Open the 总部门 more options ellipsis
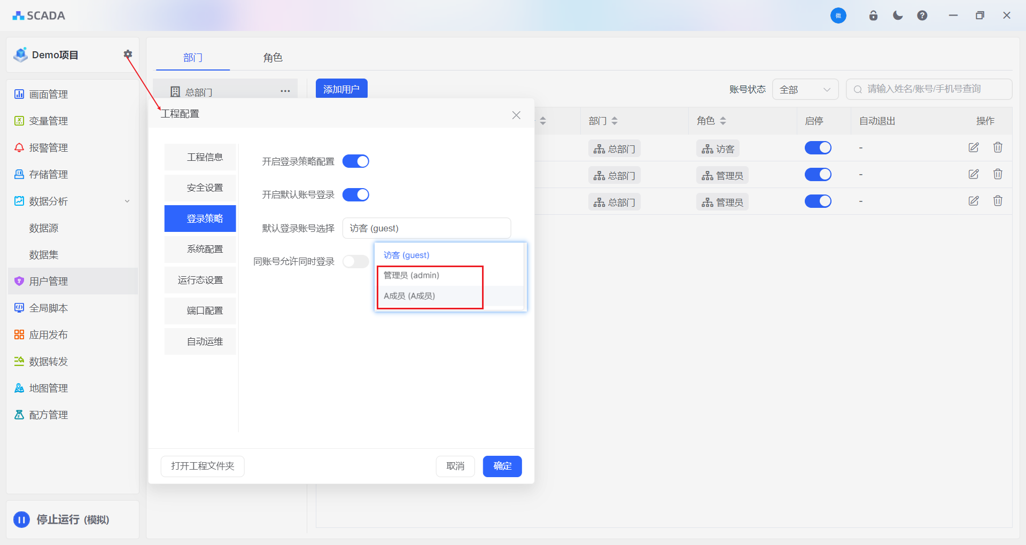This screenshot has width=1026, height=545. [x=285, y=91]
